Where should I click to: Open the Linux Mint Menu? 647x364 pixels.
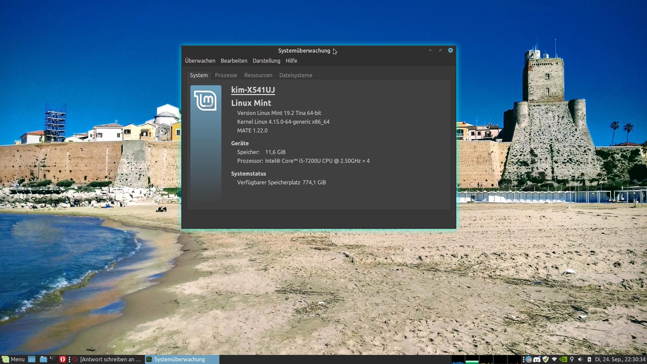coord(13,359)
